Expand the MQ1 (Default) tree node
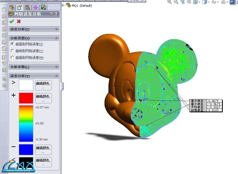The width and height of the screenshot is (238, 174). click(63, 5)
